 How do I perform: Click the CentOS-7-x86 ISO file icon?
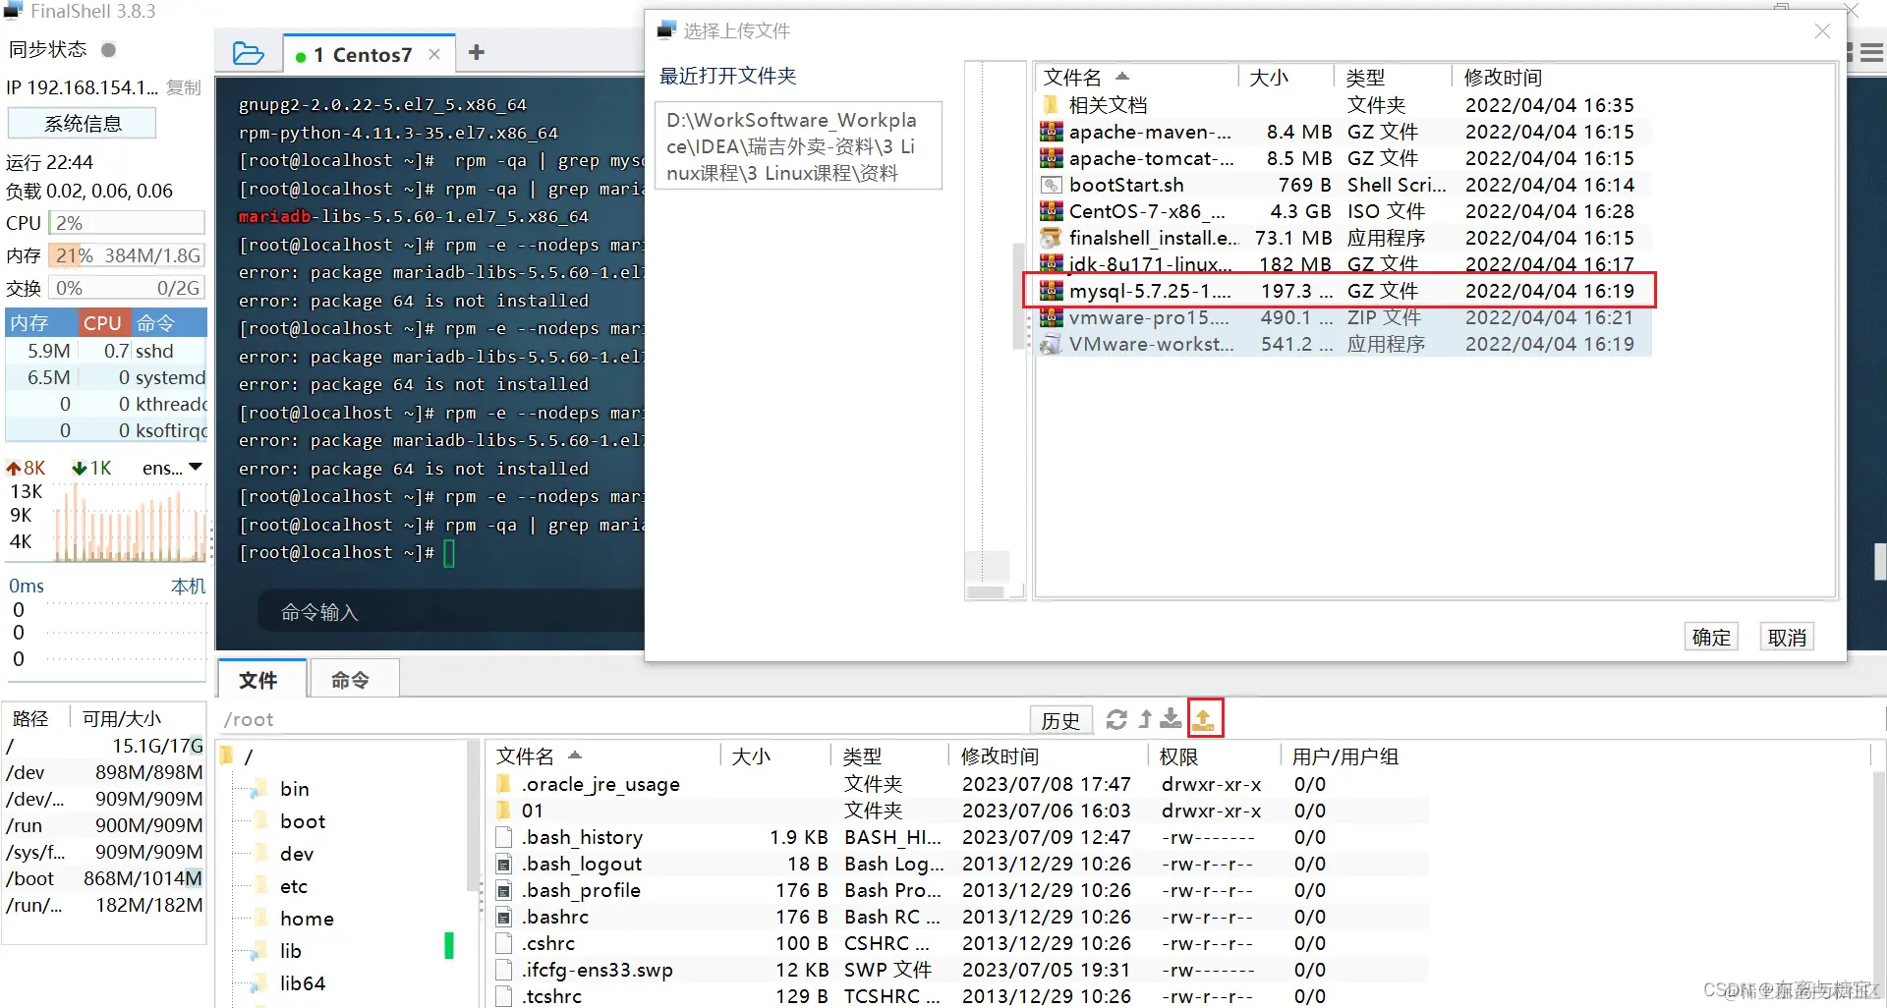(1051, 210)
